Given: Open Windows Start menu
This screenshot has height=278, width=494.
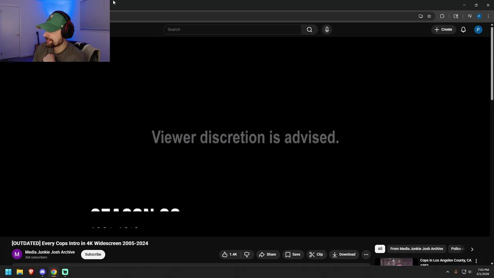Looking at the screenshot, I should coord(8,272).
